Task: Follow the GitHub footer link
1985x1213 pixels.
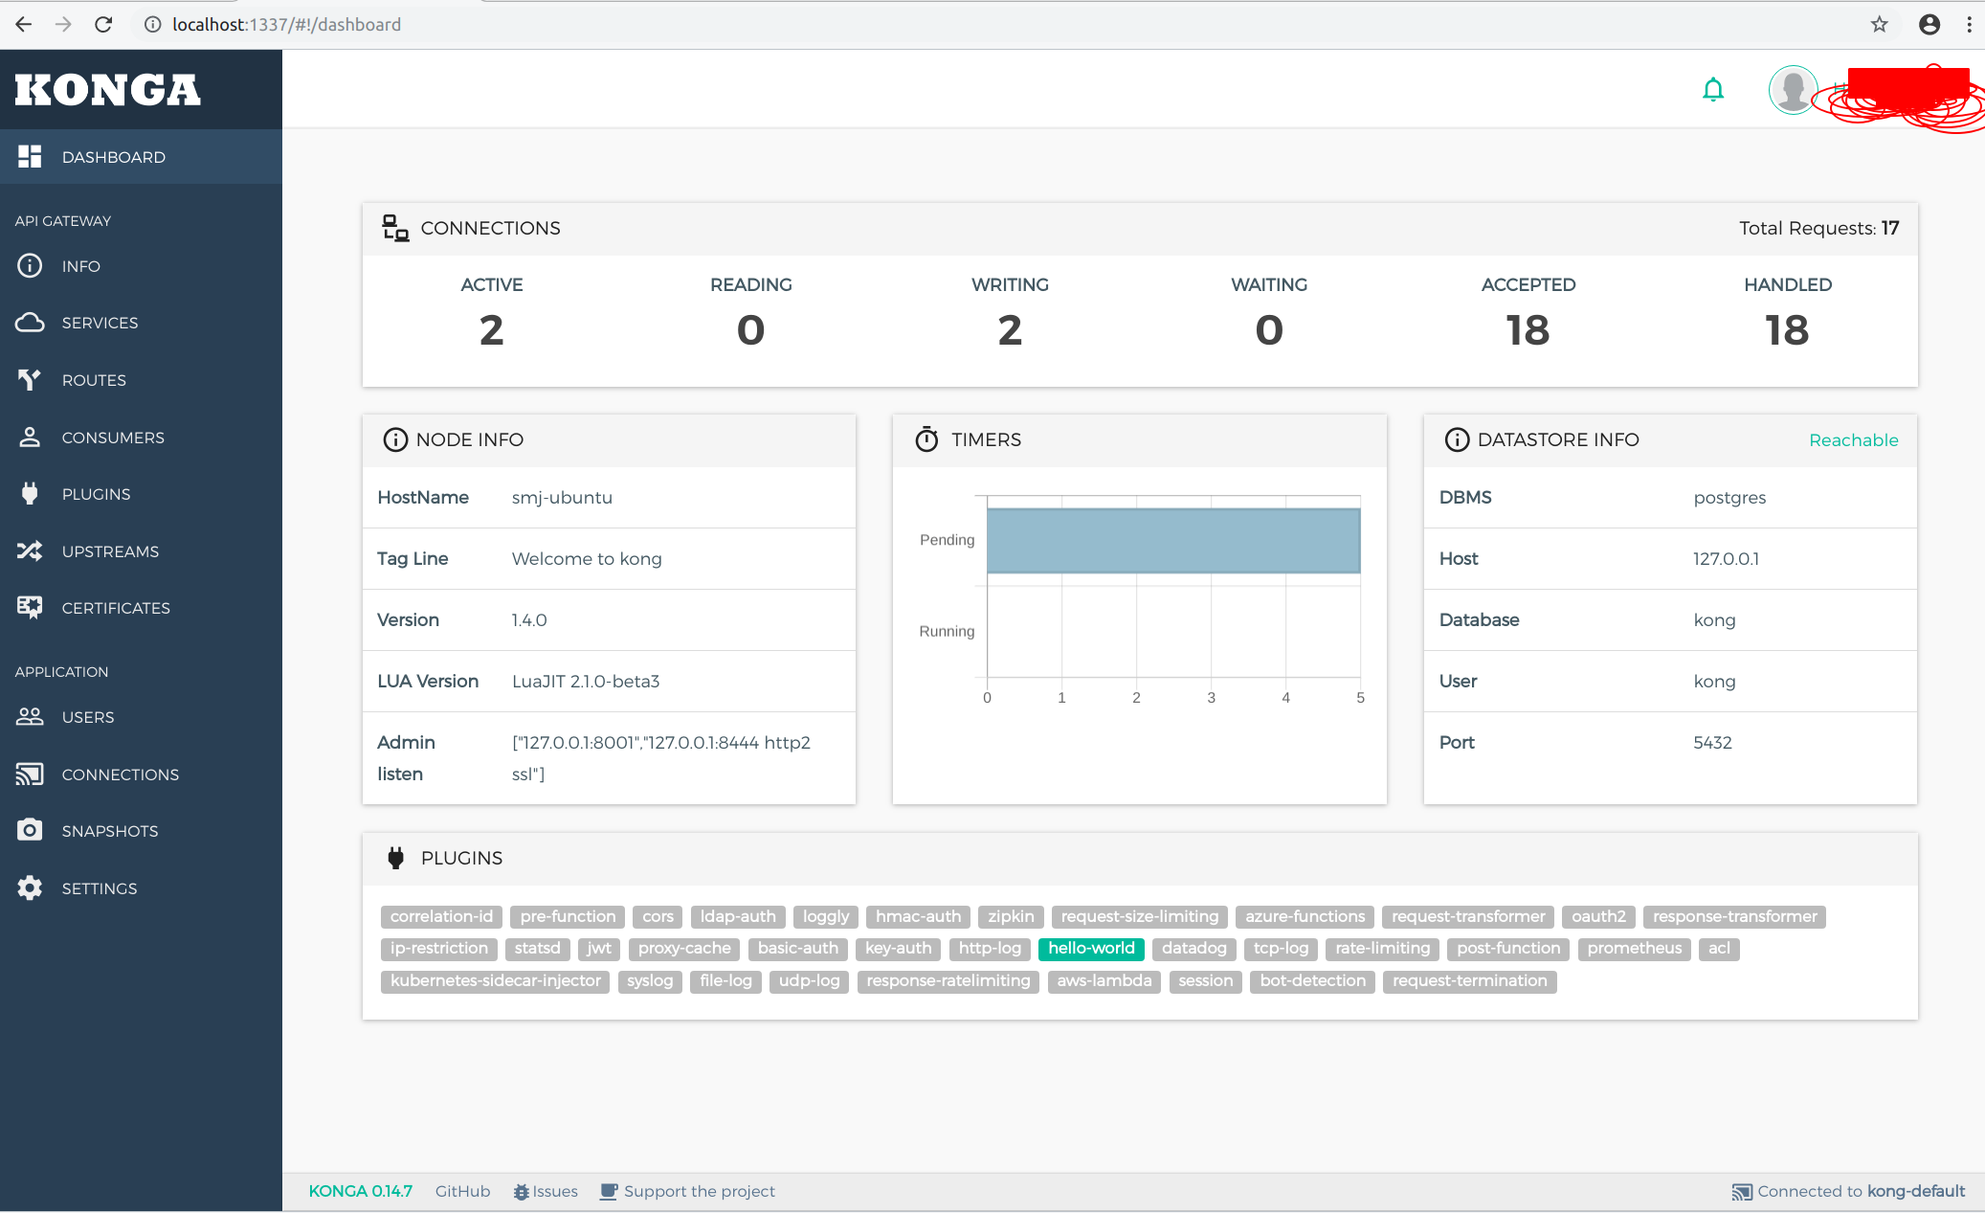Action: click(462, 1191)
